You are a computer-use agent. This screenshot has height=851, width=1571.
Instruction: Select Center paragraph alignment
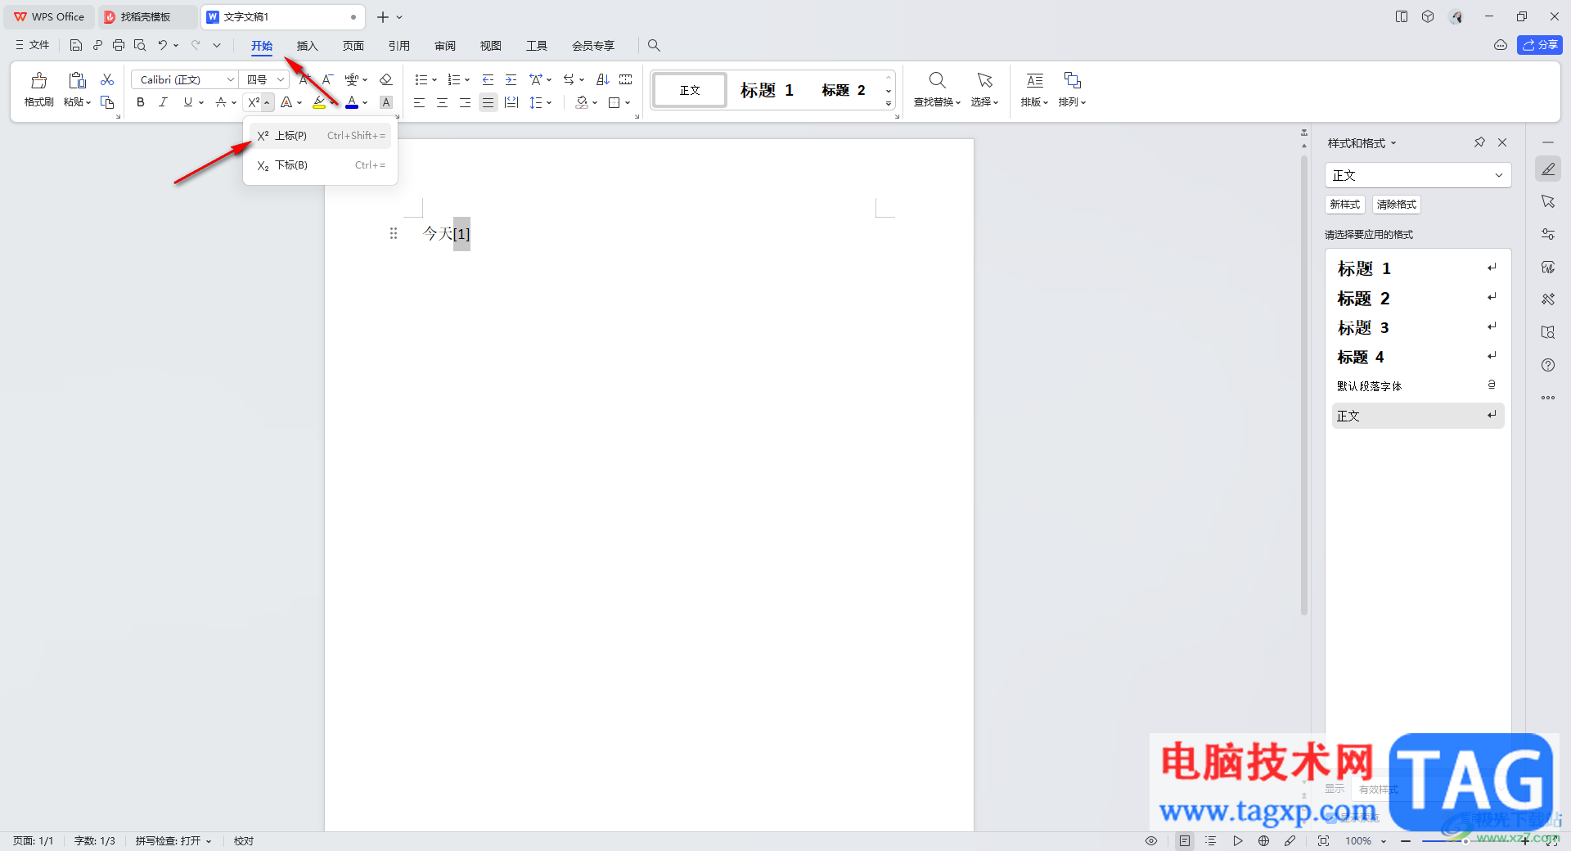pos(442,102)
